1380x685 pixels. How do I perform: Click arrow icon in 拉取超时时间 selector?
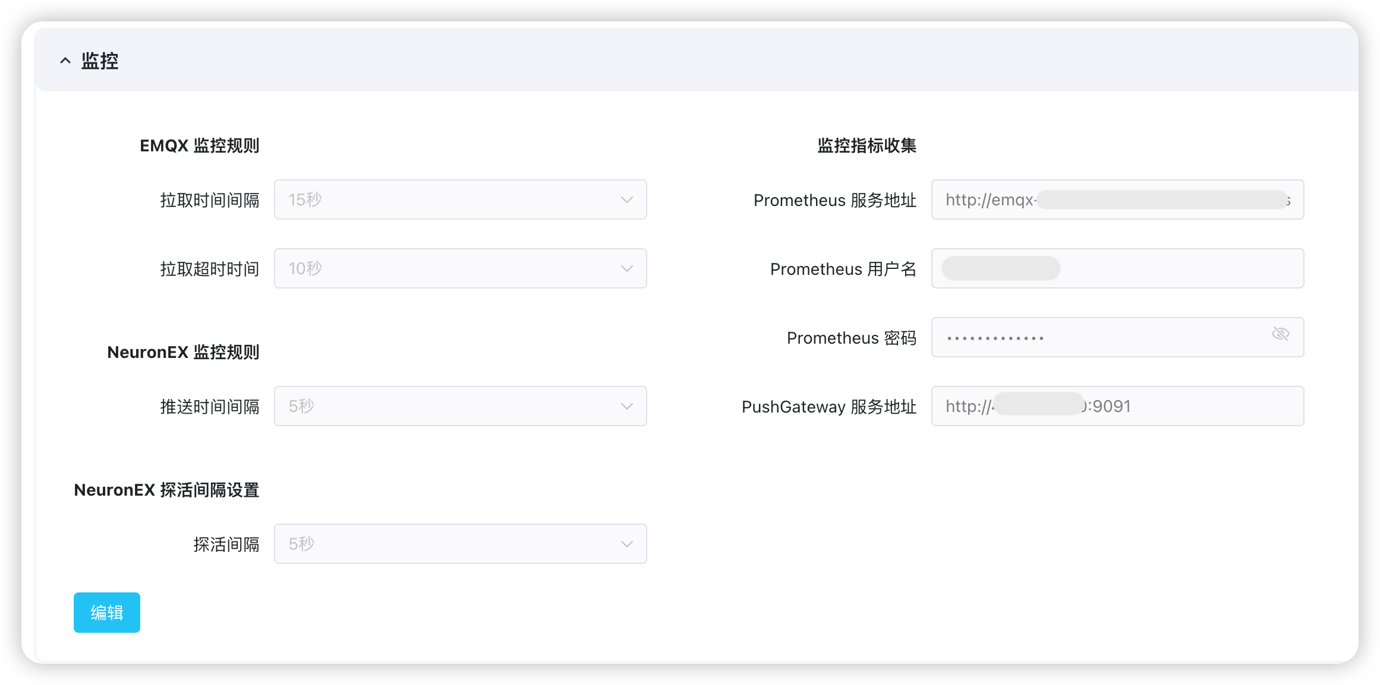click(x=626, y=268)
